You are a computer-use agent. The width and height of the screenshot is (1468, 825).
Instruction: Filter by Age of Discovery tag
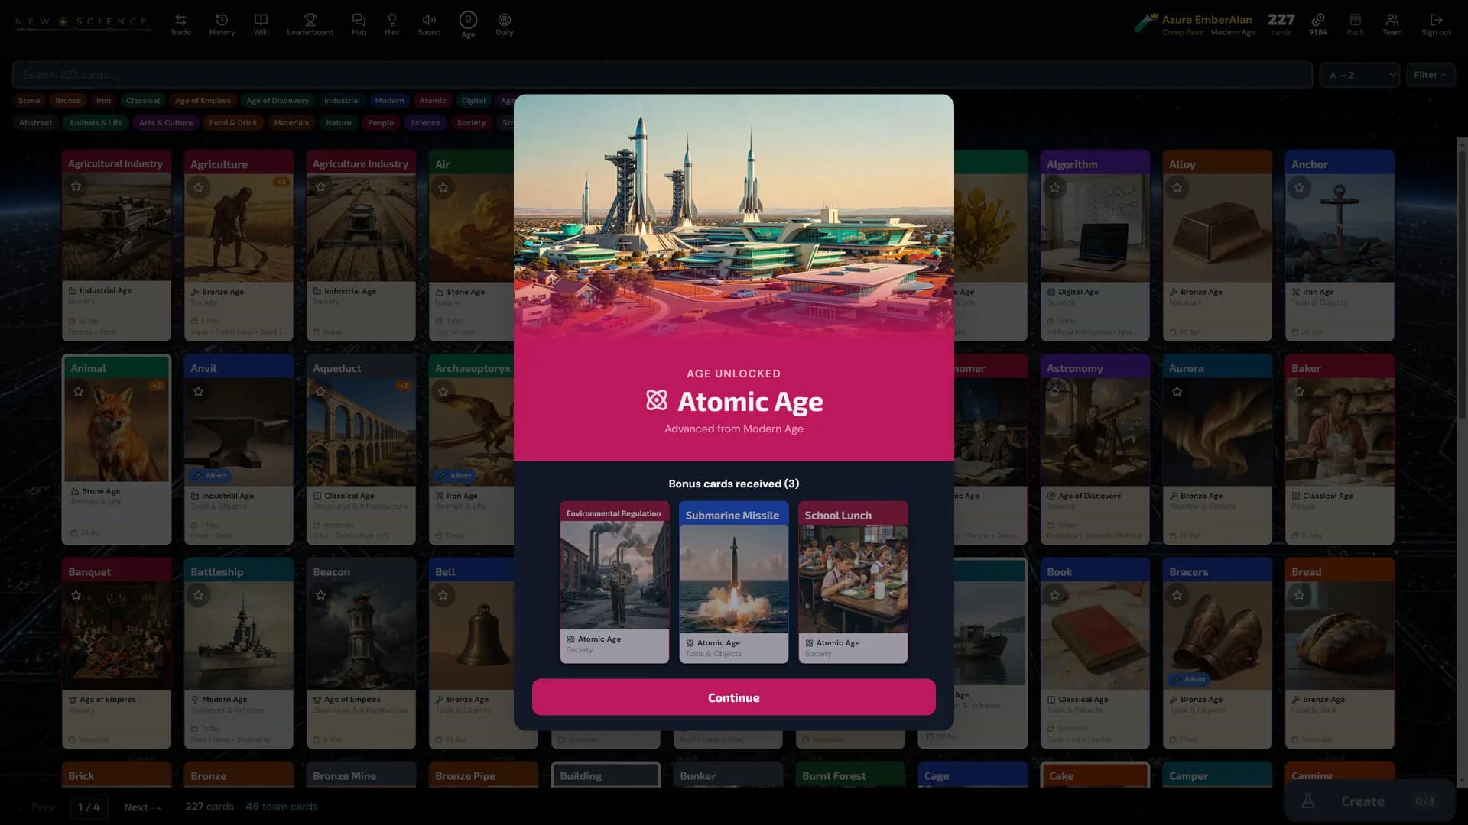pyautogui.click(x=278, y=101)
